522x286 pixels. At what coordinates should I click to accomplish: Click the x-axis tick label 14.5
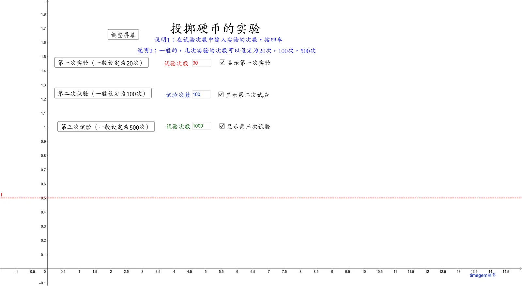[506, 272]
